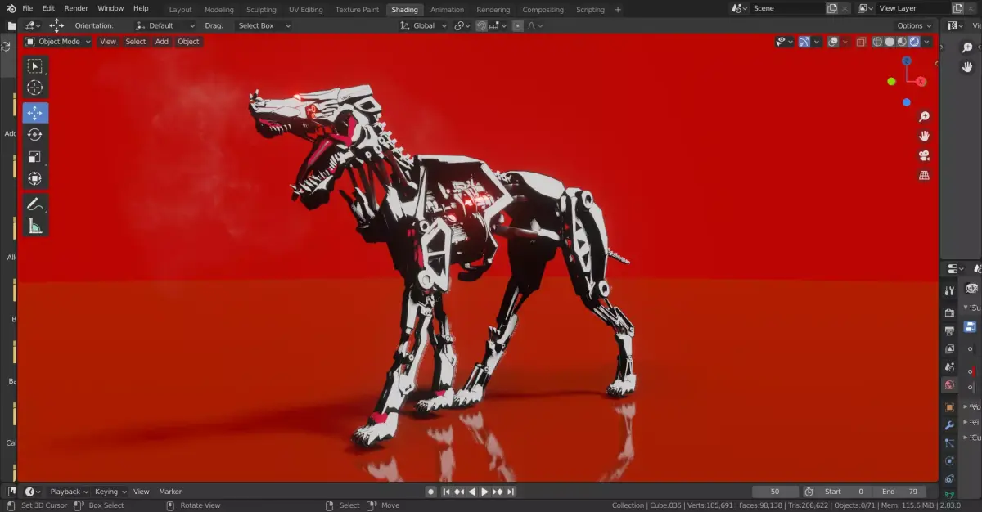Viewport: 982px width, 512px height.
Task: Open the Render menu
Action: 76,8
